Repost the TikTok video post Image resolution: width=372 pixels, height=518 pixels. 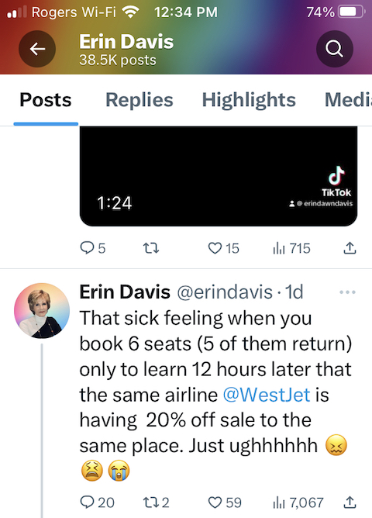(x=151, y=248)
